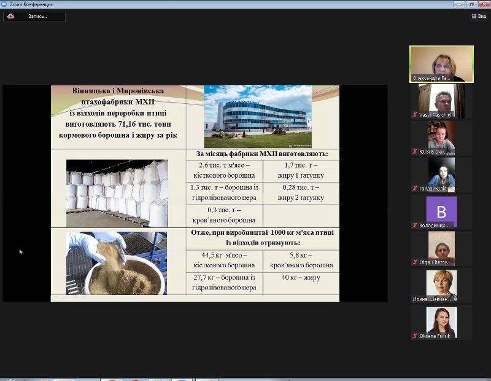Select Oksana Fursik participant thumbnail
This screenshot has width=491, height=381.
tap(441, 323)
